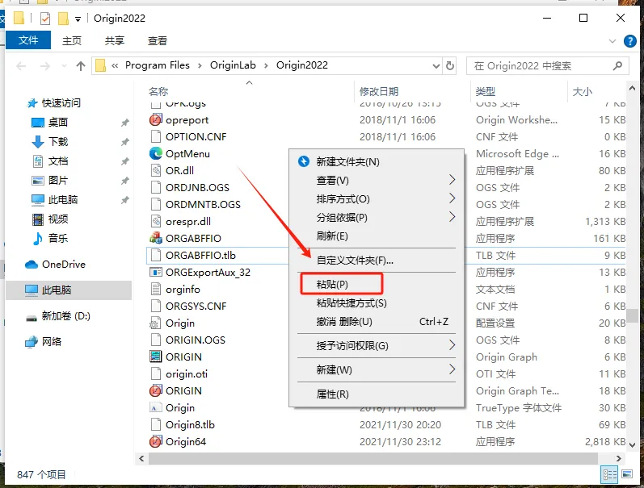The width and height of the screenshot is (644, 488).
Task: Expand the 分组依据(P) submenu
Action: [452, 216]
